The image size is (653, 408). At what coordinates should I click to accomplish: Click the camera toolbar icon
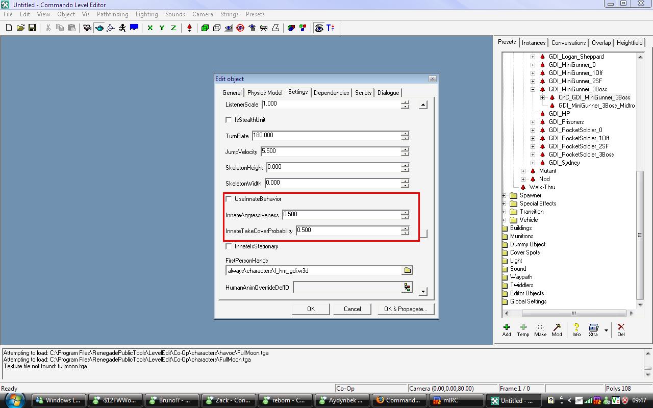[87, 28]
